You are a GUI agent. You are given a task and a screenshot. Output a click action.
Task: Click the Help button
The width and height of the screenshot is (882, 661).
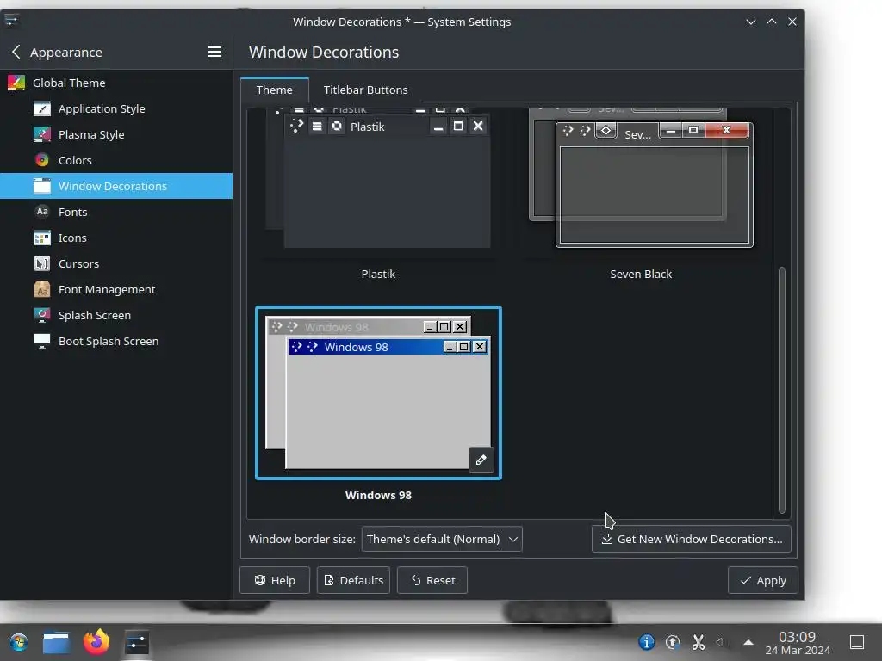click(275, 580)
